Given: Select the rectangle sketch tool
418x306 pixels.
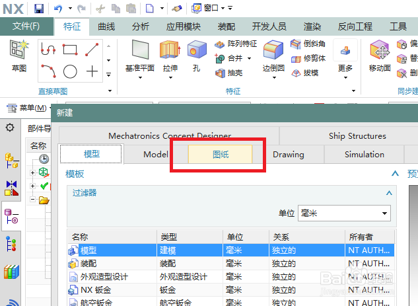Looking at the screenshot, I should (x=70, y=50).
